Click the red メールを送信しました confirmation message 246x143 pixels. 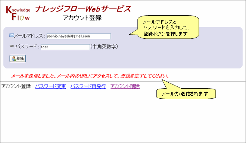90,76
